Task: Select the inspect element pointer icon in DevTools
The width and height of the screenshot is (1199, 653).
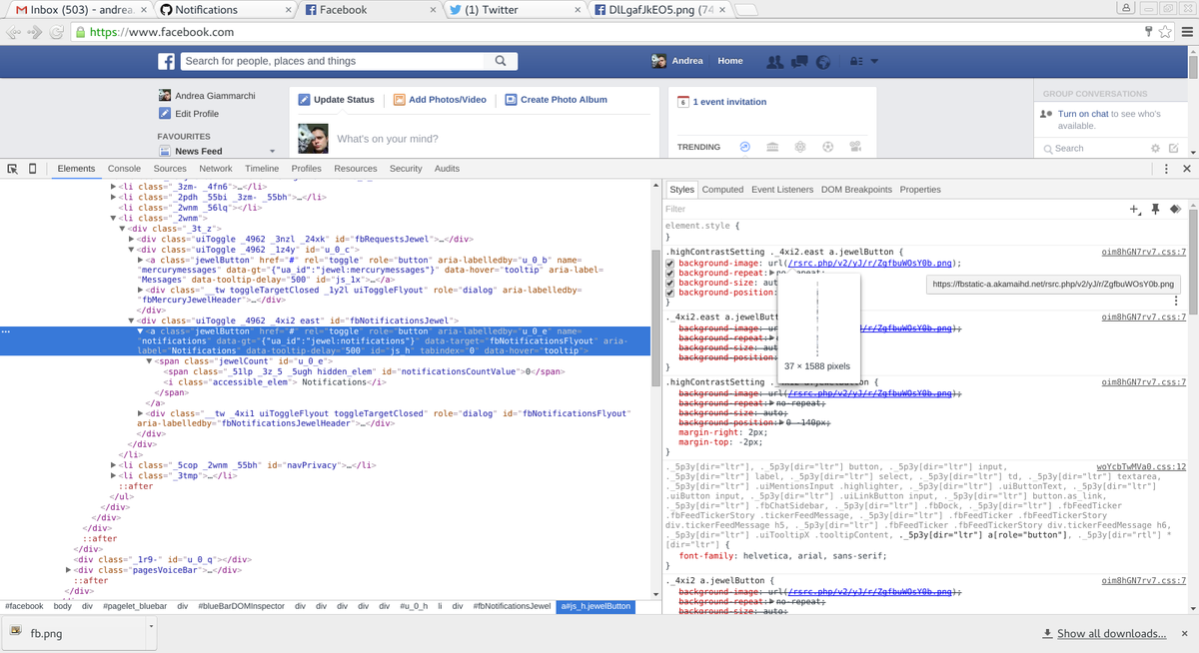Action: point(13,169)
